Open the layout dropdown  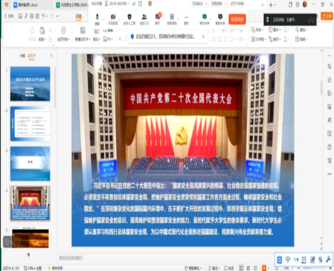(96, 40)
